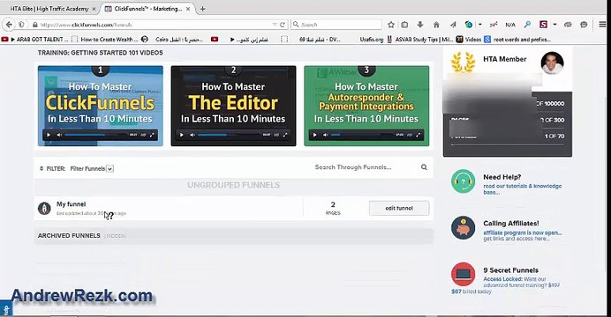
Task: Mute the ClickFunnels training video
Action: coord(59,135)
